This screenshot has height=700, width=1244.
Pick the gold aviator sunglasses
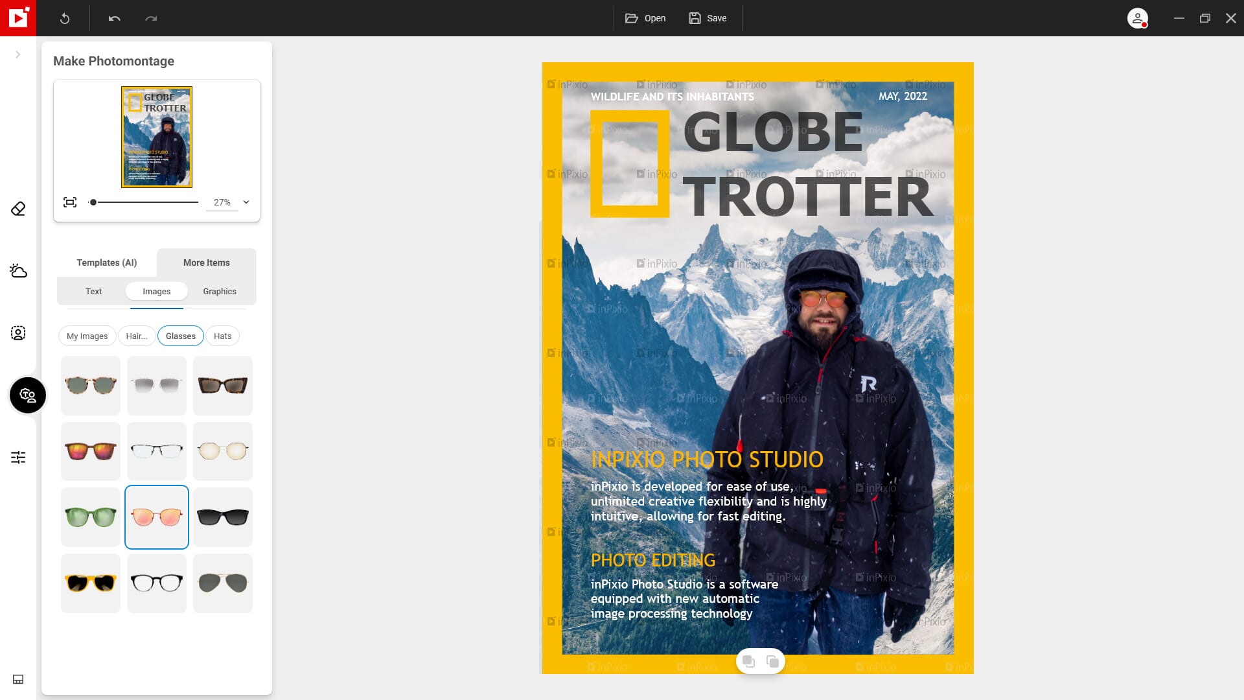coord(223,583)
